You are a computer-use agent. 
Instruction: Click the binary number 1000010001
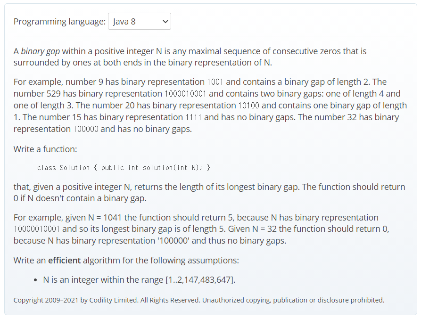[185, 94]
